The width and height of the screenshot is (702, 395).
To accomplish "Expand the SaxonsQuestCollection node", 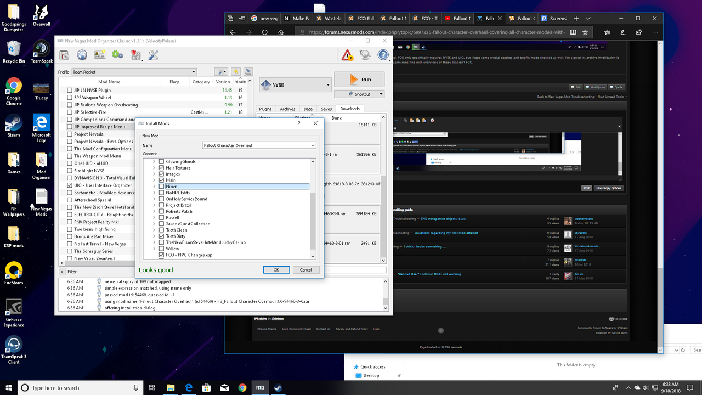I will (154, 224).
